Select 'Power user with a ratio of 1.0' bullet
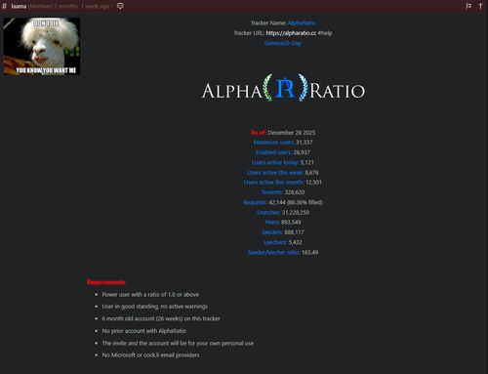Screen dimensions: 488x374 click(x=150, y=295)
